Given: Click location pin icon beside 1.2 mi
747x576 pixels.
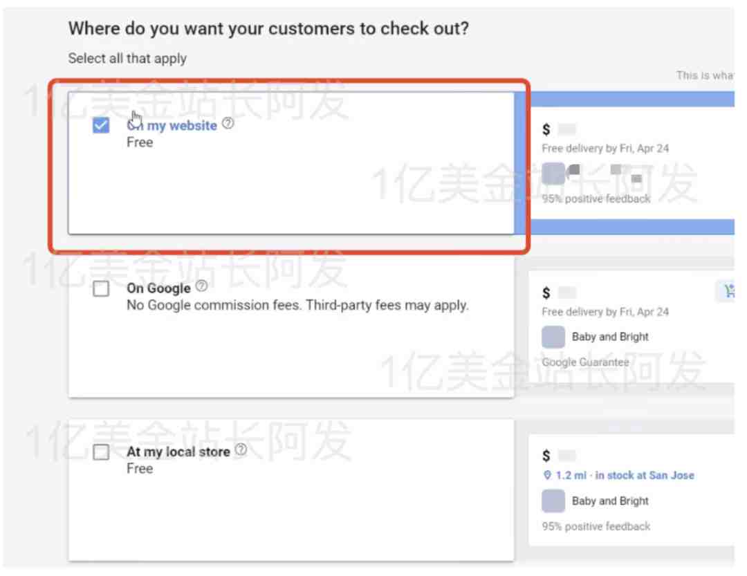Looking at the screenshot, I should pyautogui.click(x=547, y=475).
